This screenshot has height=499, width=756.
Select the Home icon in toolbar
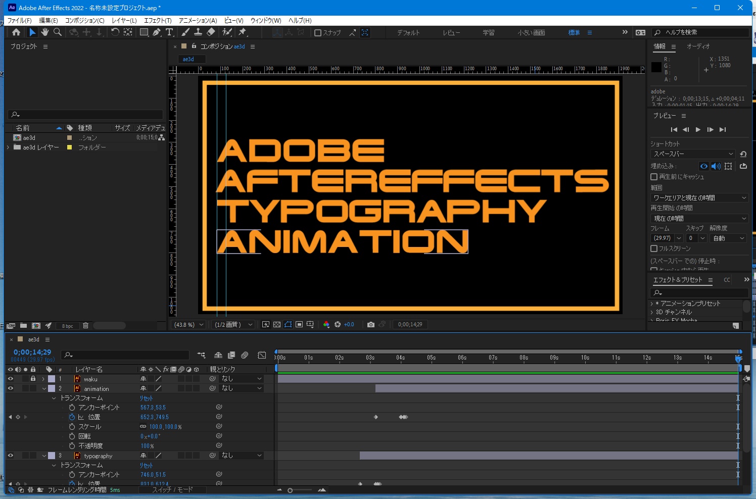(16, 32)
